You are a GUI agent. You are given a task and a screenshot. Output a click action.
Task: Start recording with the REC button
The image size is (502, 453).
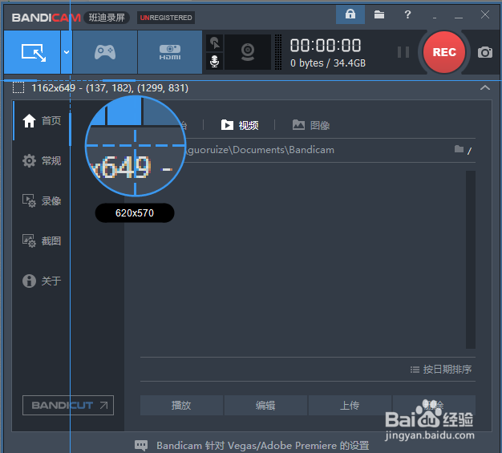coord(444,52)
